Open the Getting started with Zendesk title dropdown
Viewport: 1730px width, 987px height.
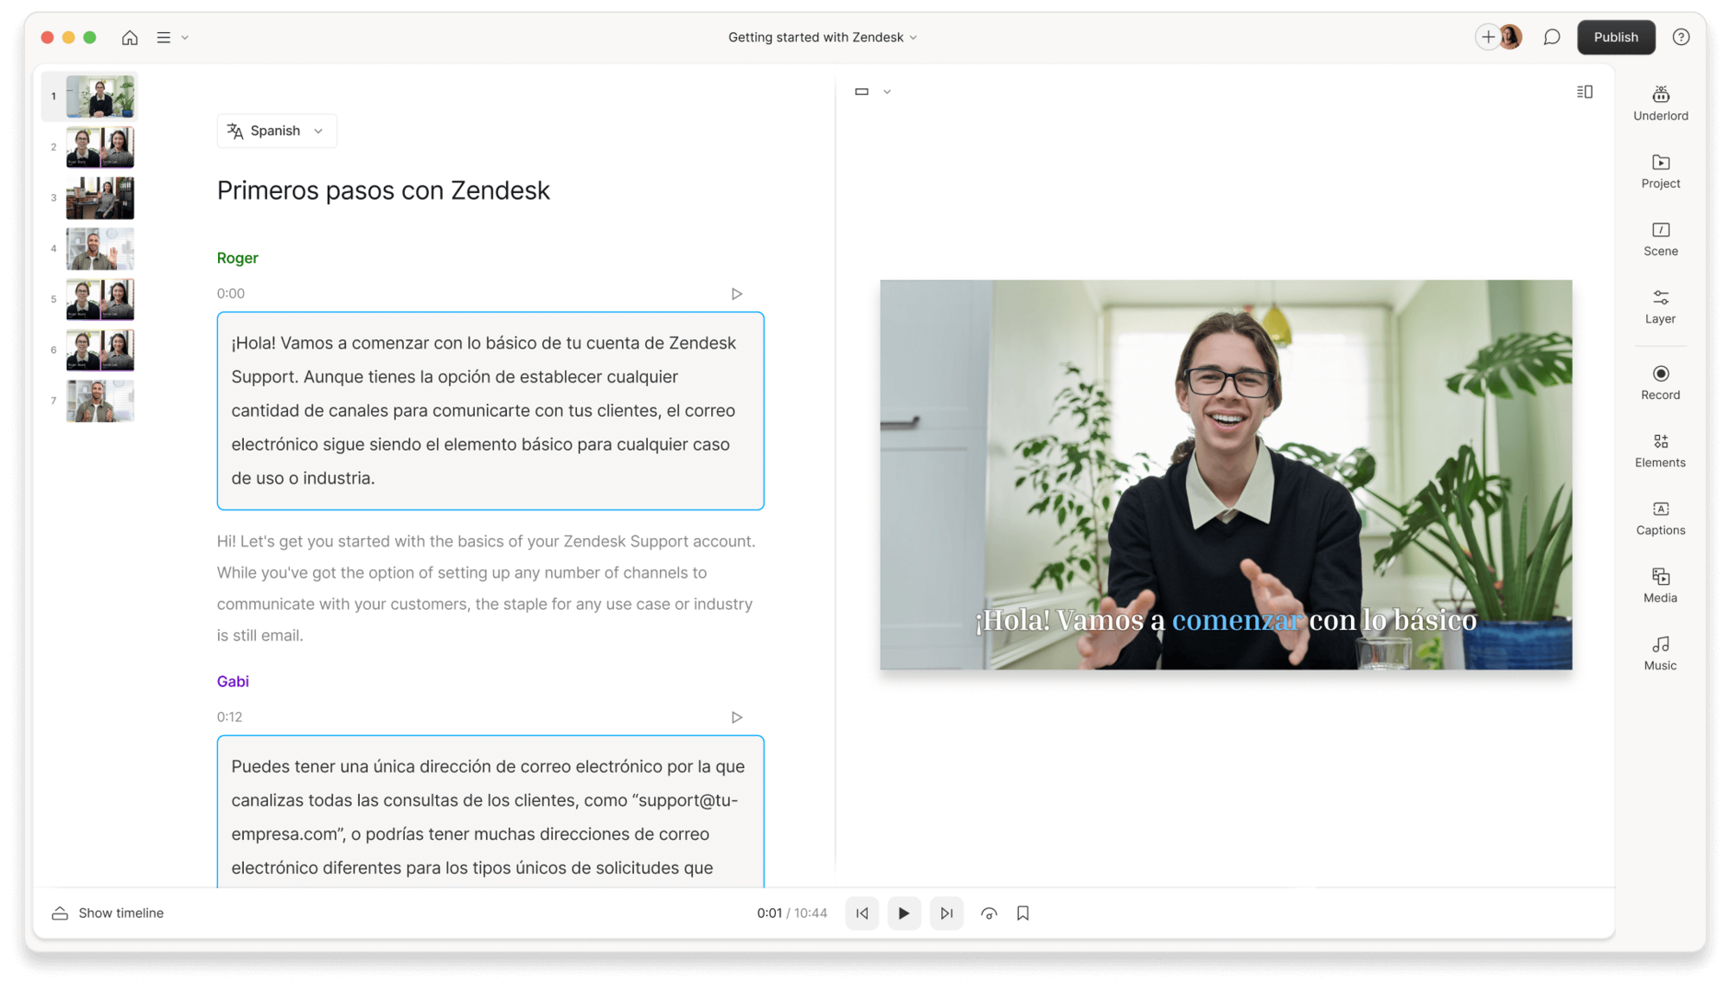823,37
